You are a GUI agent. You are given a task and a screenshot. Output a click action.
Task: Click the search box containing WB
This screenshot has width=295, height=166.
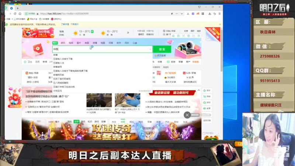102,49
